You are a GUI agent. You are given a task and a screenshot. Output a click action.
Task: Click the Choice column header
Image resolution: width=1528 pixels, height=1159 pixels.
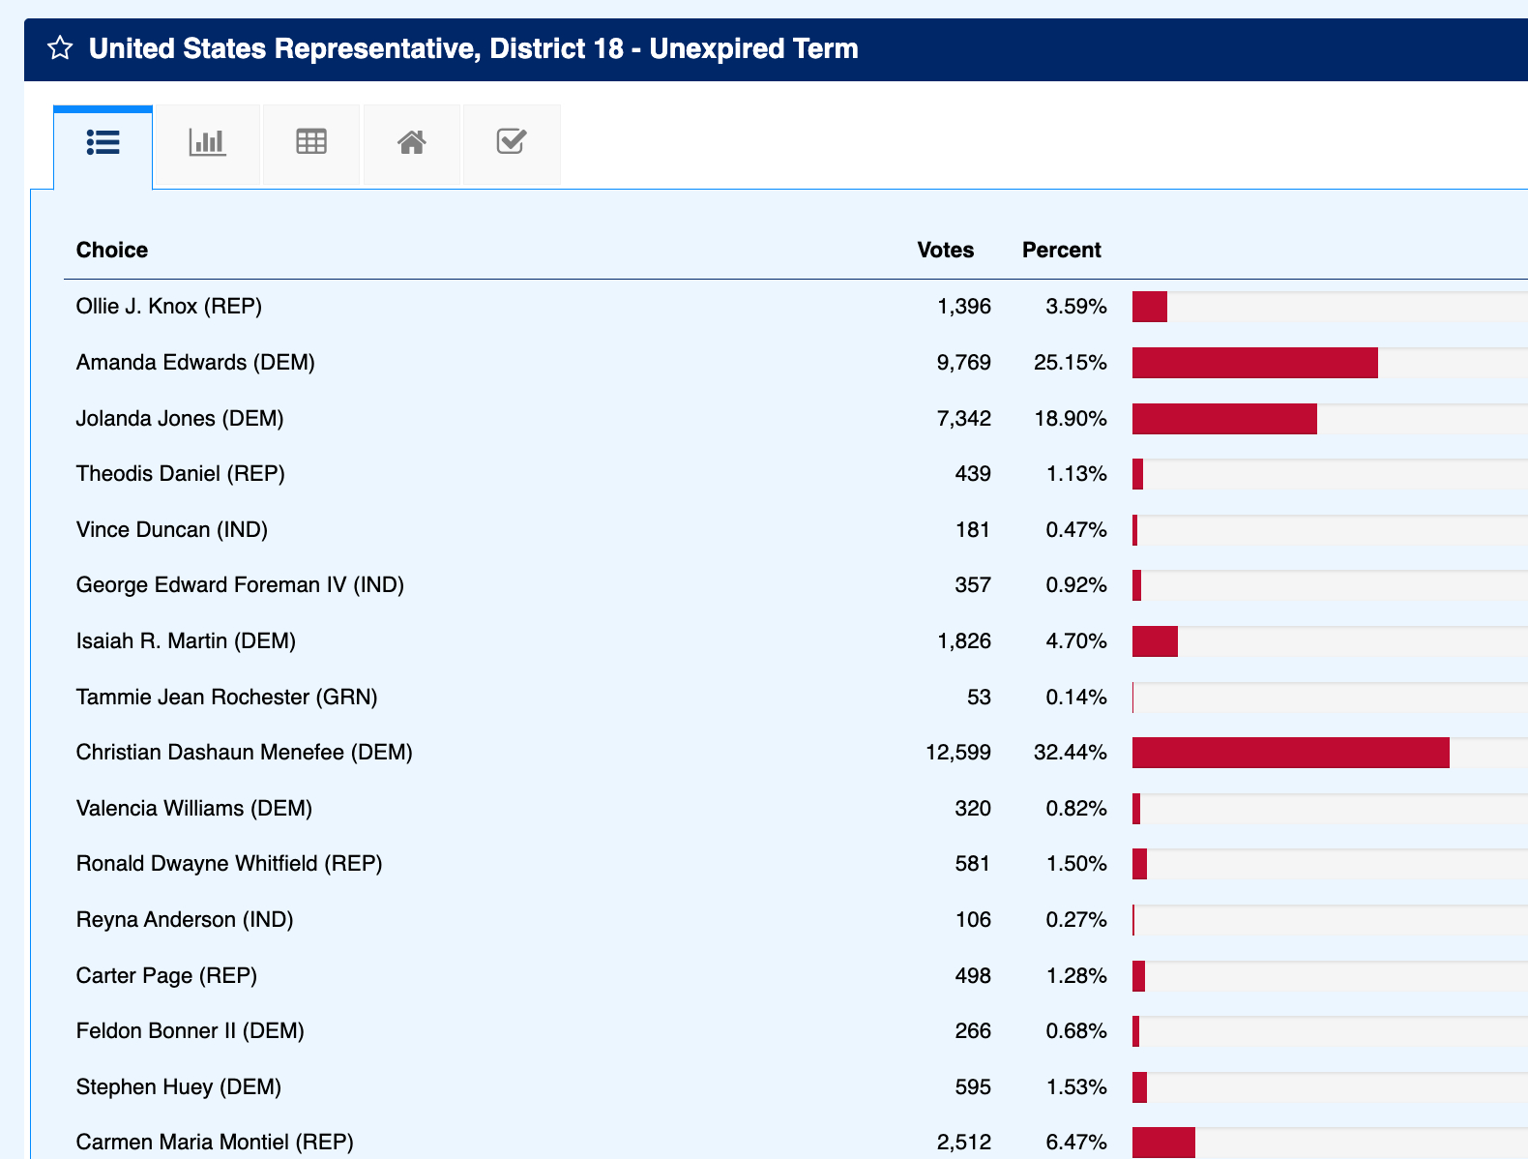tap(112, 251)
